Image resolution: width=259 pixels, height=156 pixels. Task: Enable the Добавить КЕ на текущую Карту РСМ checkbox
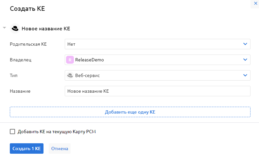tap(12, 132)
